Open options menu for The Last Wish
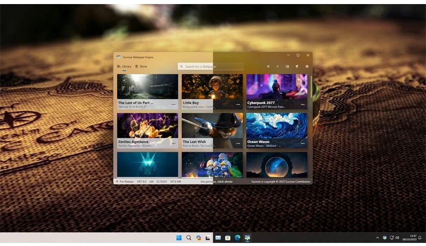The height and width of the screenshot is (246, 426). coord(238,143)
